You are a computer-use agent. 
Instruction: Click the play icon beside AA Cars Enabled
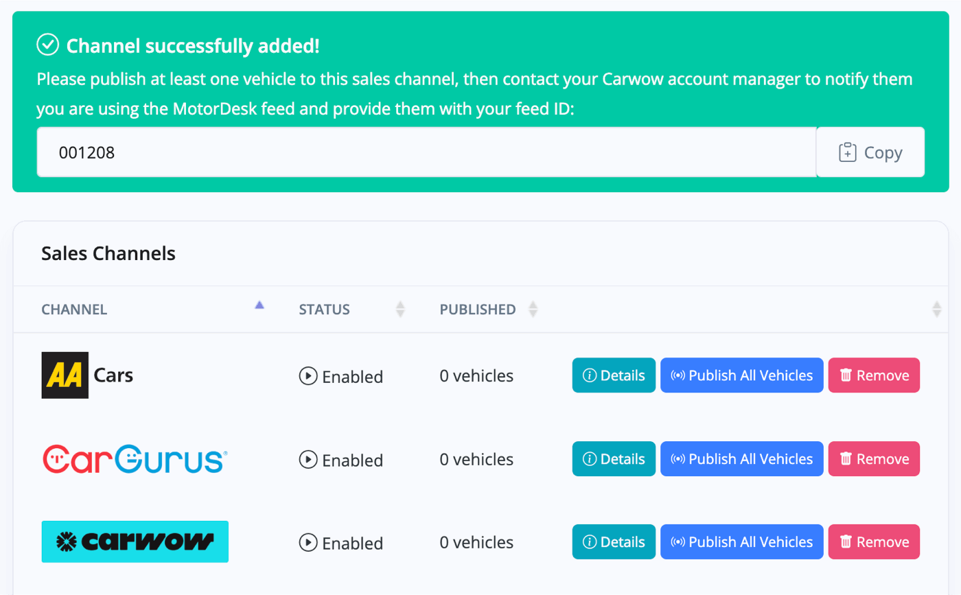308,376
